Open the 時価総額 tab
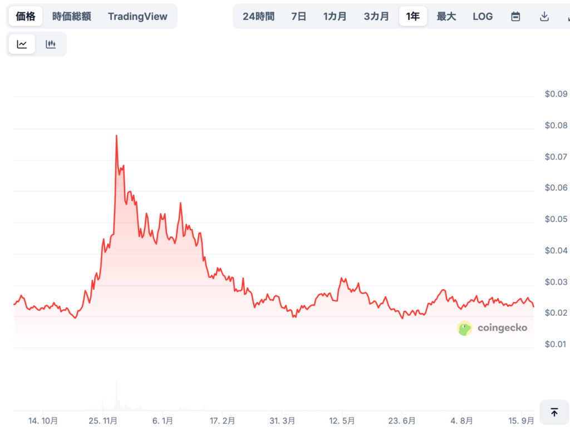Screen dimensions: 570x437 [72, 16]
